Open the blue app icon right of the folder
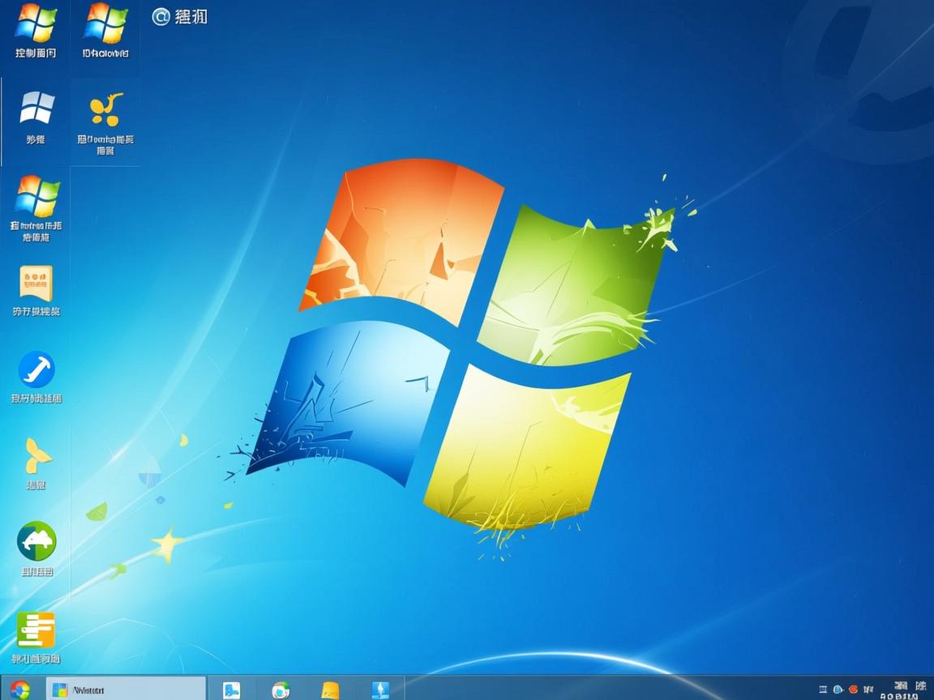The height and width of the screenshot is (700, 934). (x=380, y=690)
